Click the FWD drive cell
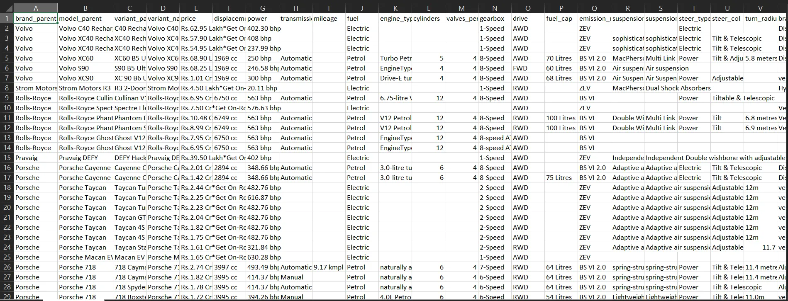The image size is (788, 301). (528, 68)
